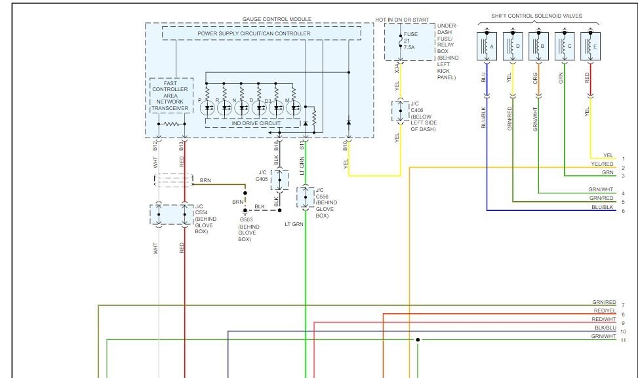
Task: Click the IND Drive Circuit label
Action: point(257,121)
